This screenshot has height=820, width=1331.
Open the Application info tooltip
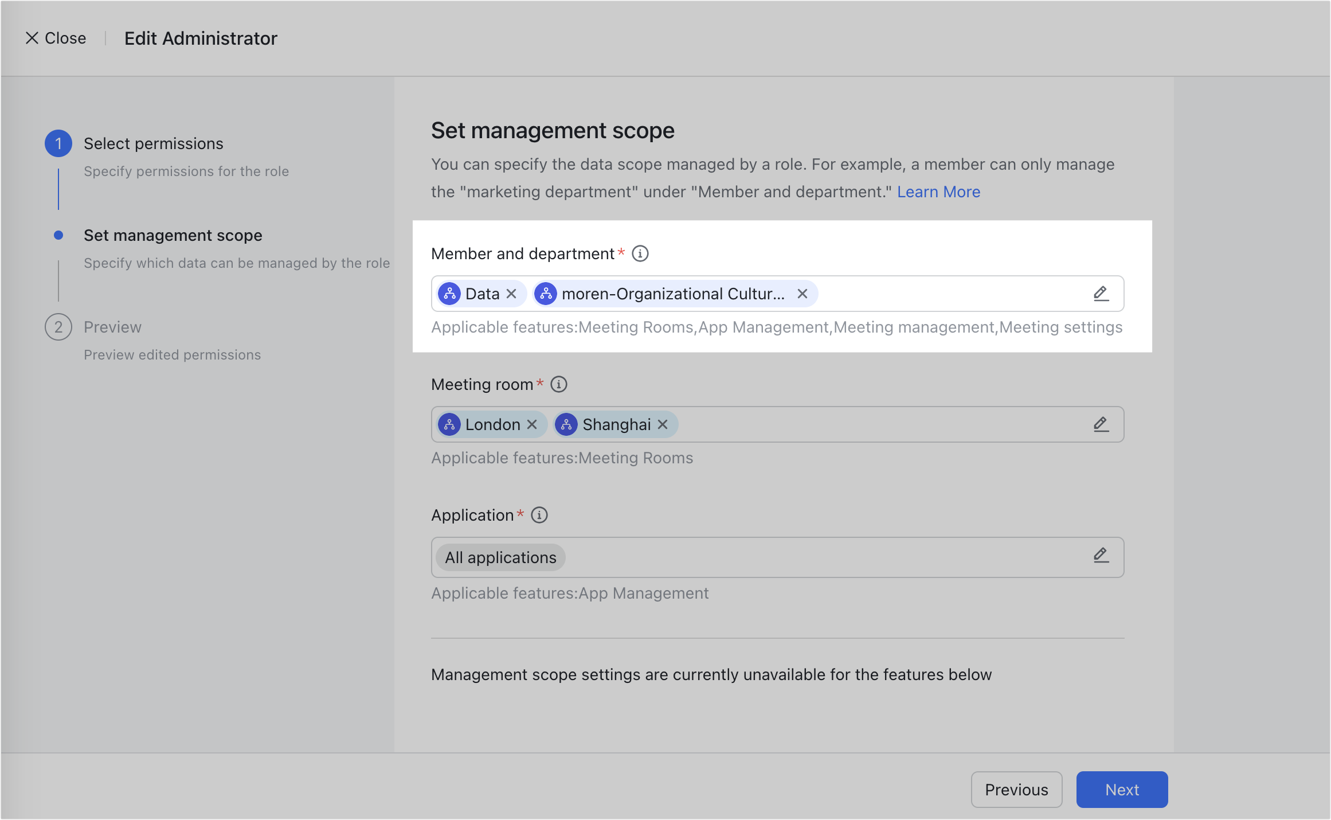[x=539, y=515]
